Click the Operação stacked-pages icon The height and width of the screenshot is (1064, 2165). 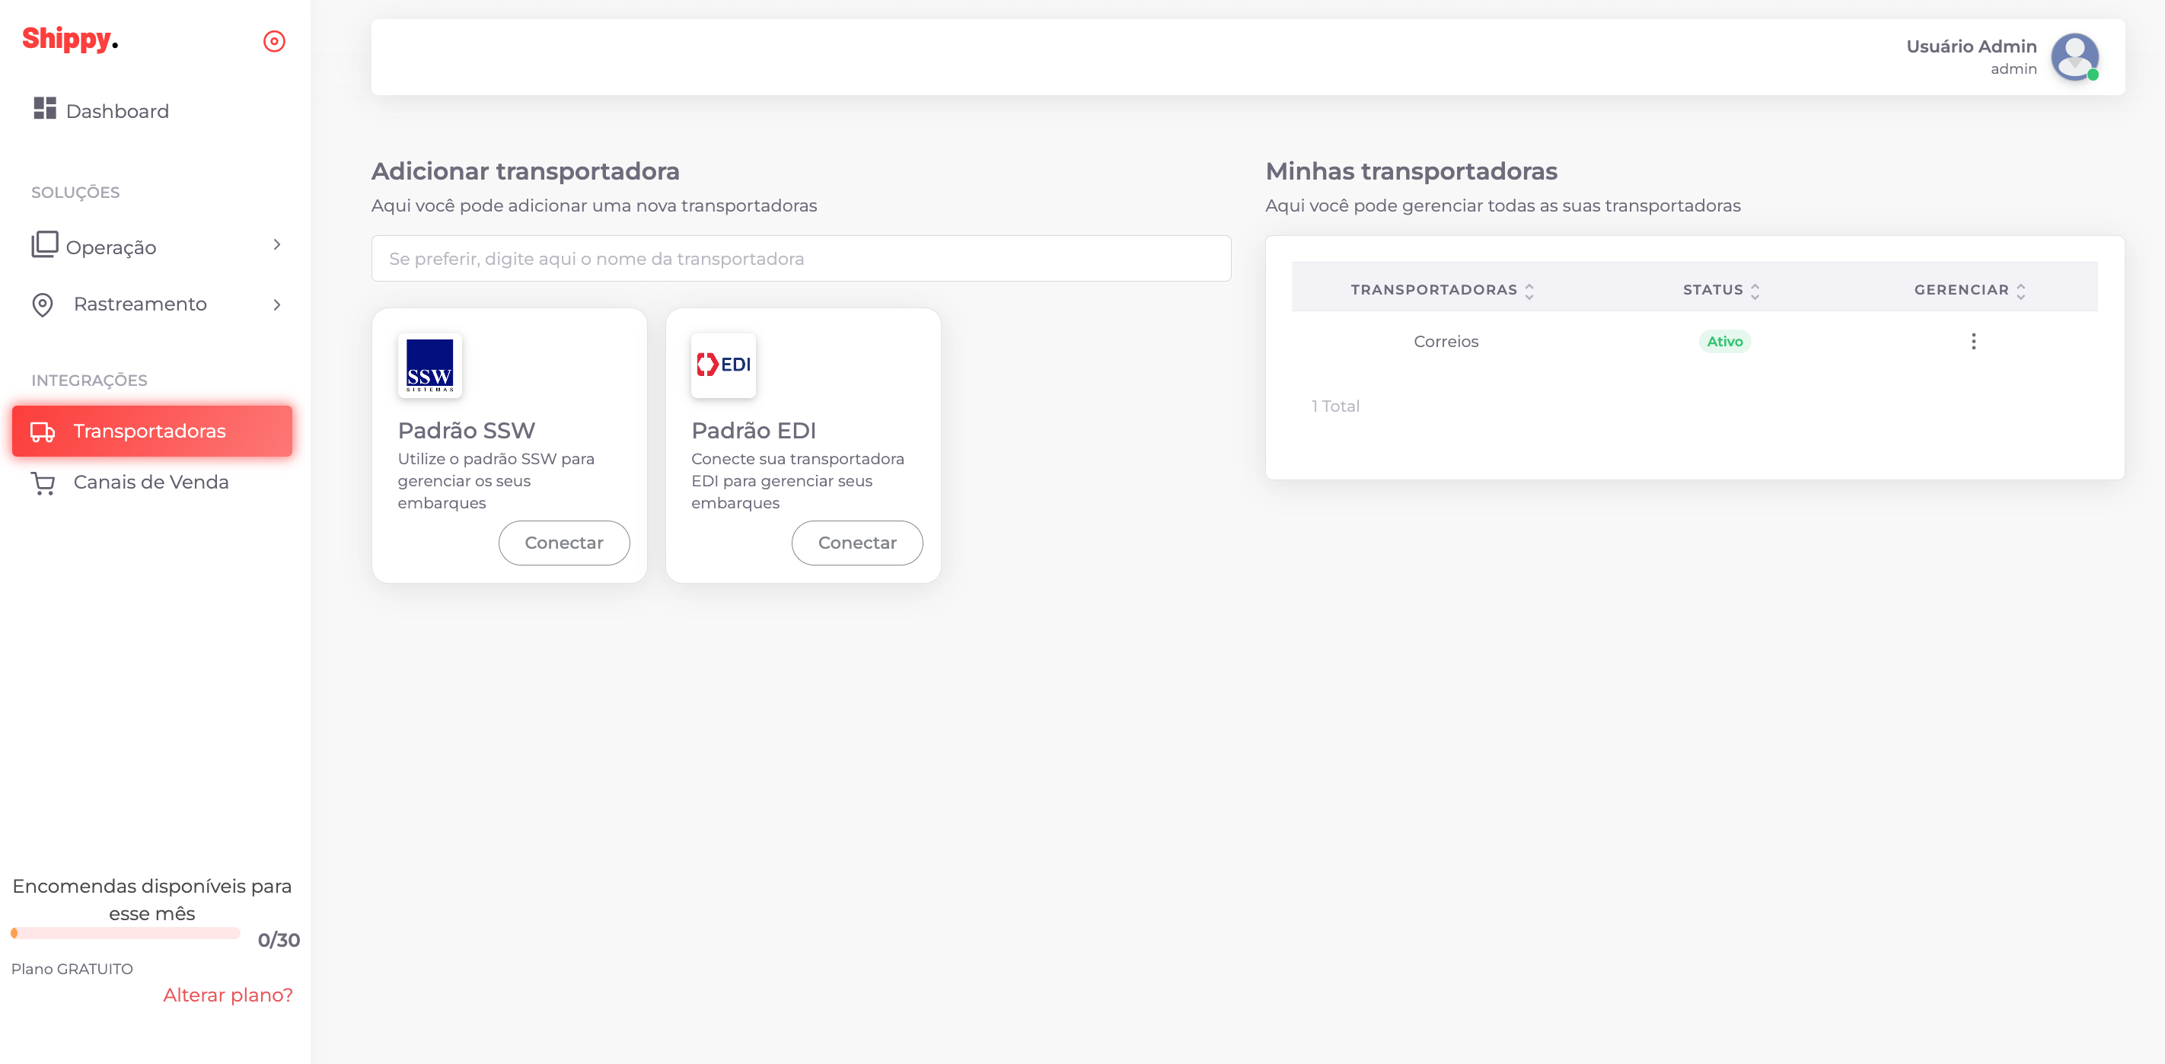coord(45,244)
